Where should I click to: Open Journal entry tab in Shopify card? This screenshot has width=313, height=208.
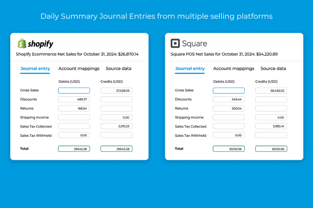tap(35, 69)
